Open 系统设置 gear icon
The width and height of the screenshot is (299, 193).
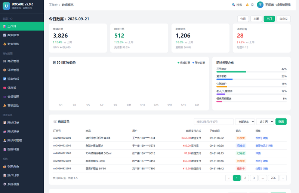[4, 184]
